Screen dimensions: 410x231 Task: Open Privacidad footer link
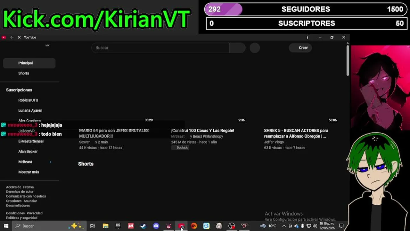coord(35,213)
